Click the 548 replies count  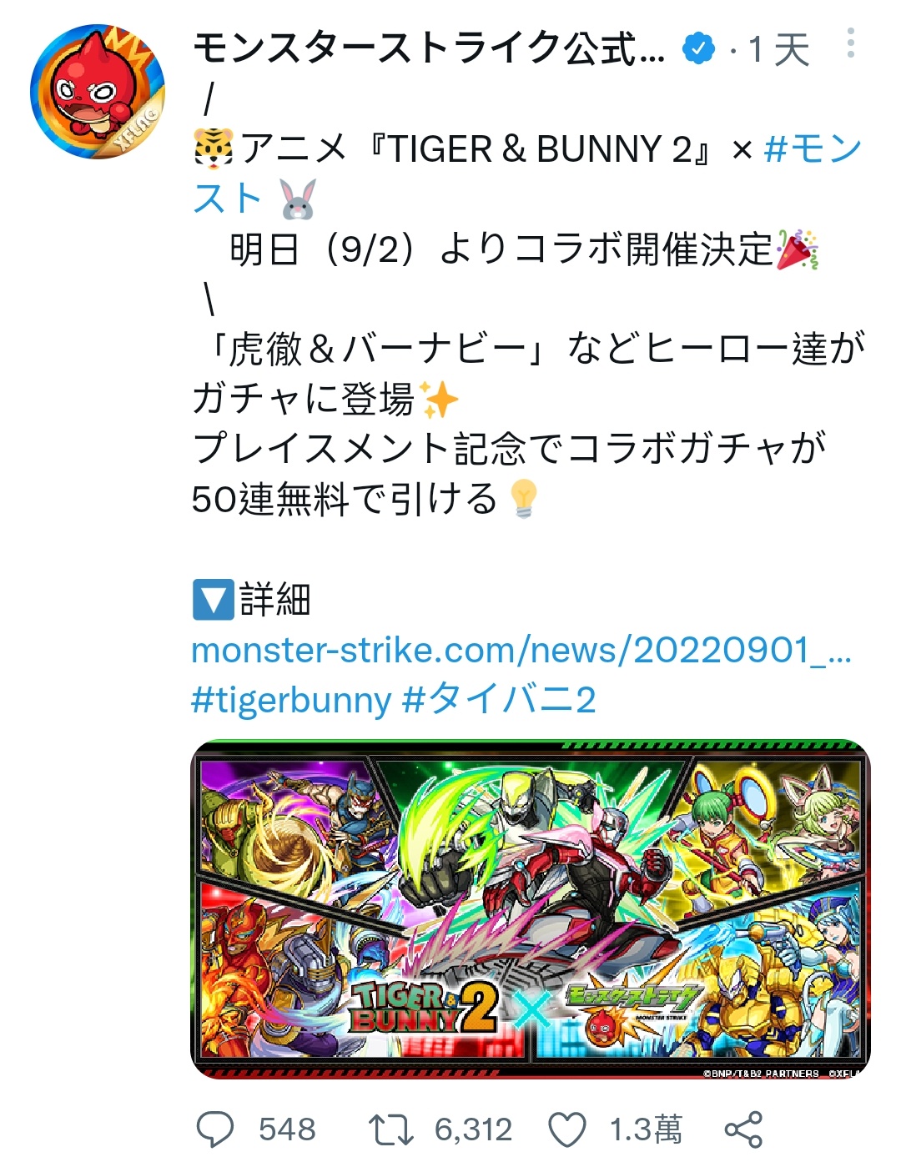pos(287,1130)
